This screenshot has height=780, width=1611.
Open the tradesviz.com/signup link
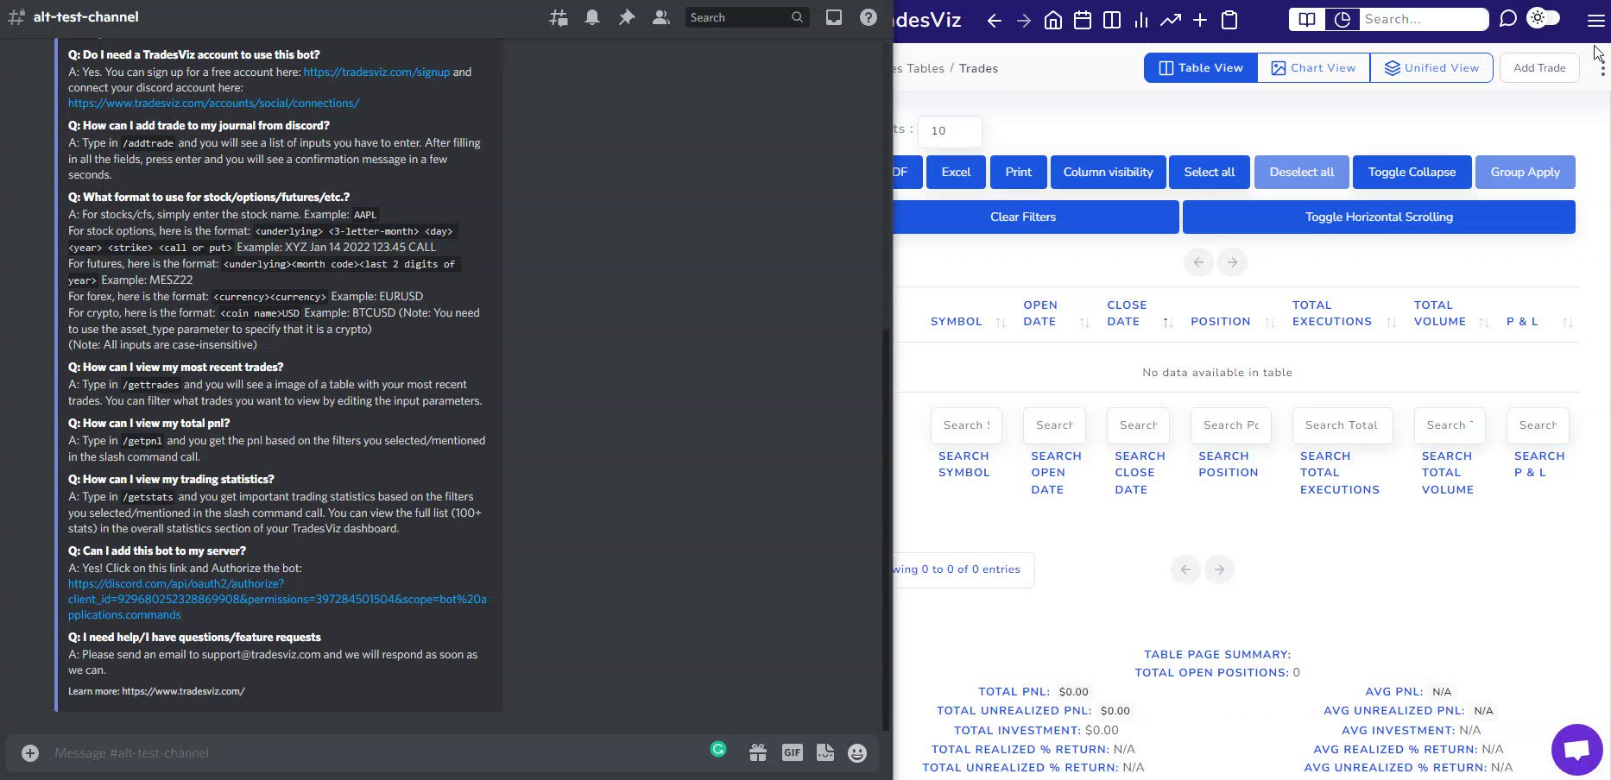coord(376,72)
